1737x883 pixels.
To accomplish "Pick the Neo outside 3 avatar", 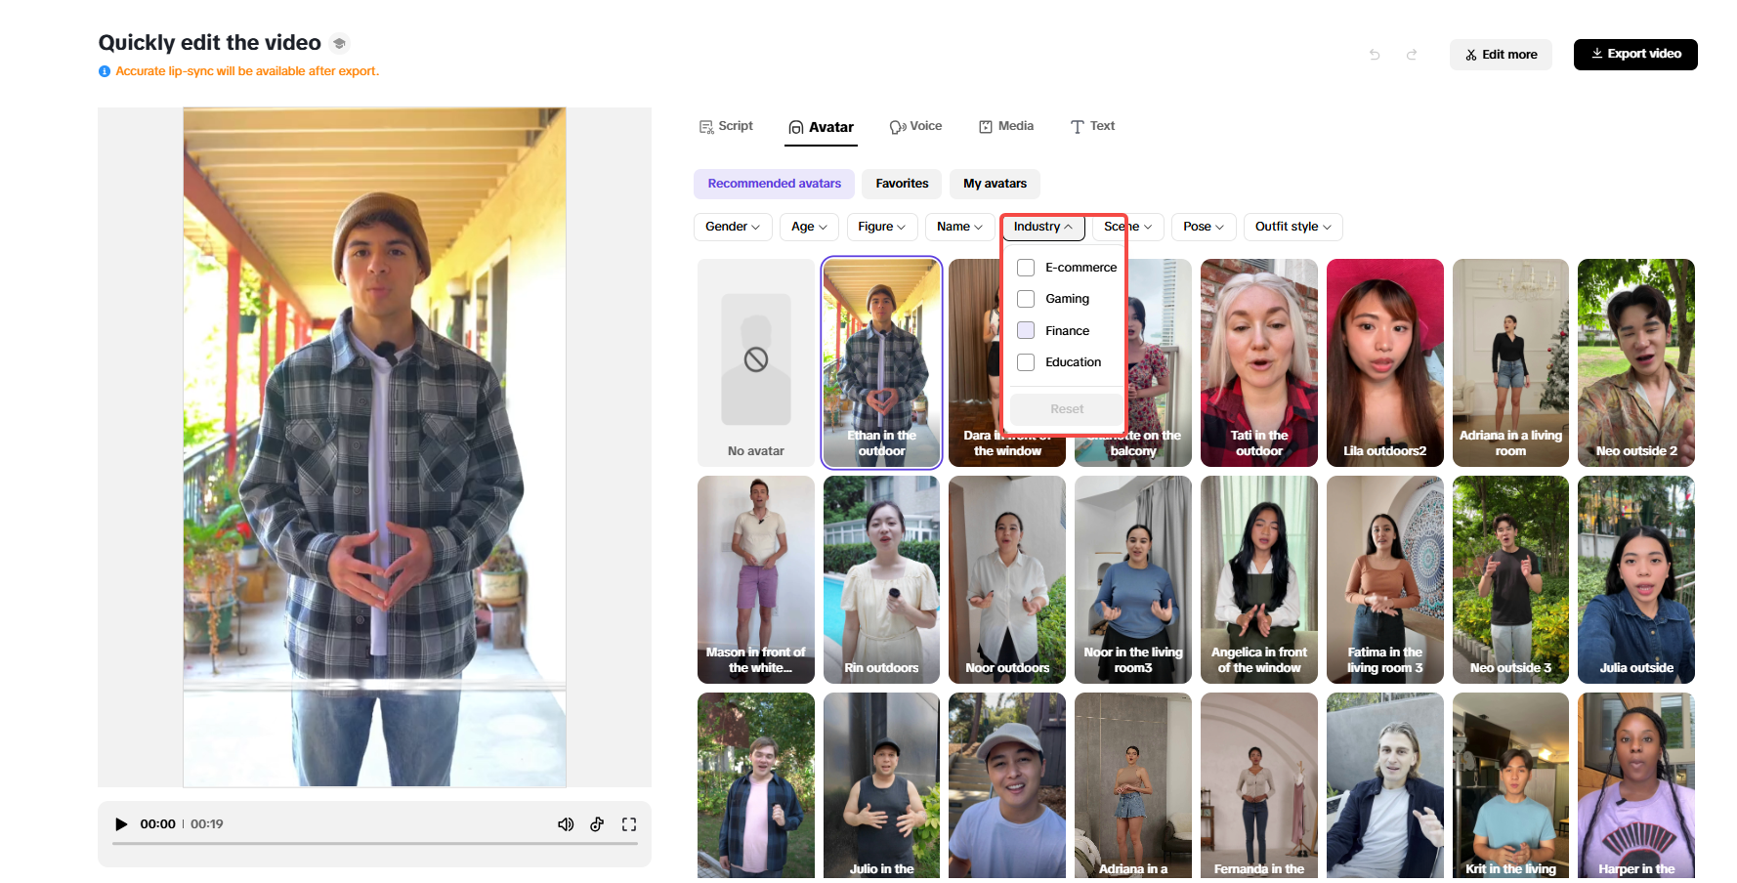I will [x=1510, y=579].
